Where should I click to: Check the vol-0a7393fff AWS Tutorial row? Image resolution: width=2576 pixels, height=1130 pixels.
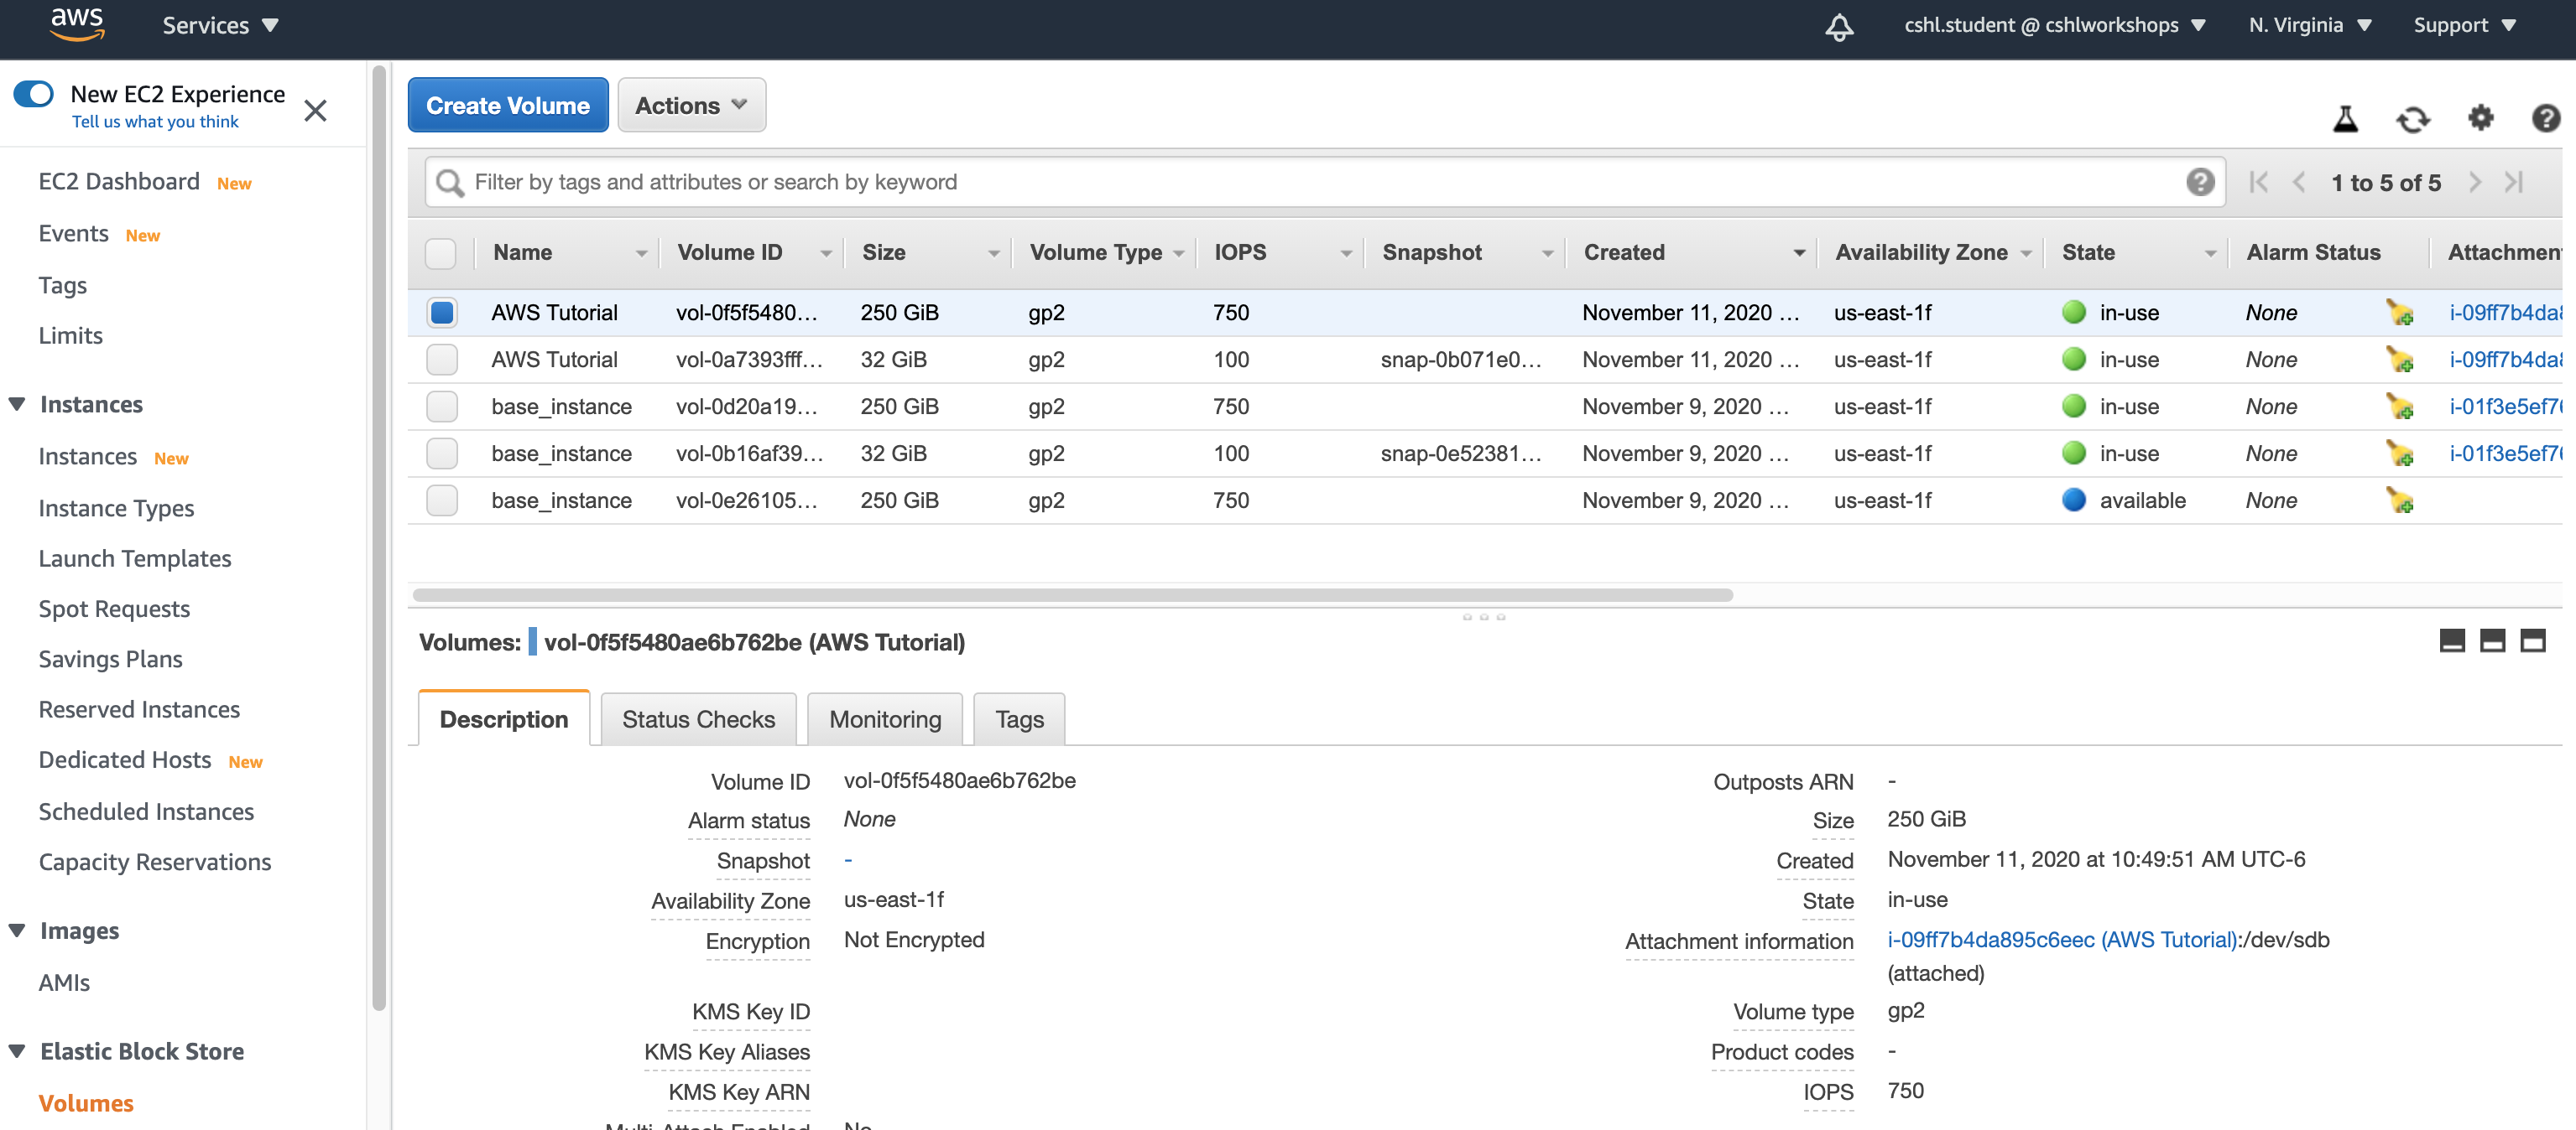[x=441, y=360]
